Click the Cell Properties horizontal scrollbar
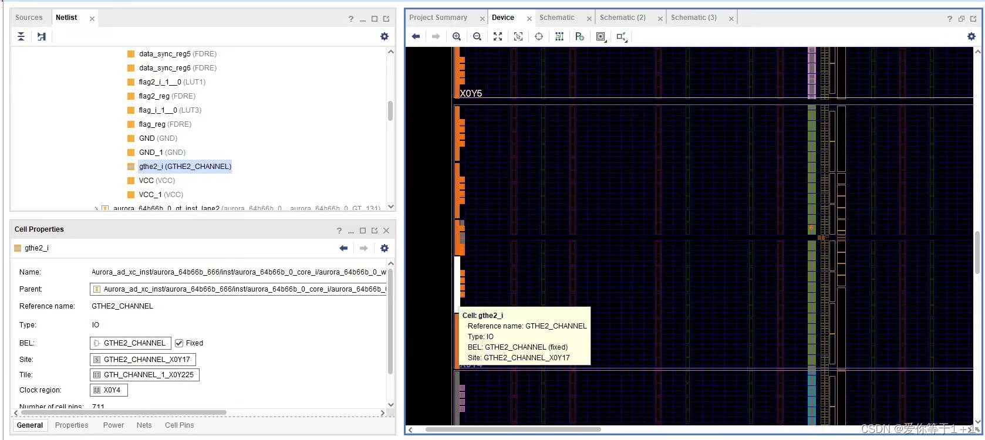Viewport: 985px width, 440px height. pyautogui.click(x=124, y=412)
